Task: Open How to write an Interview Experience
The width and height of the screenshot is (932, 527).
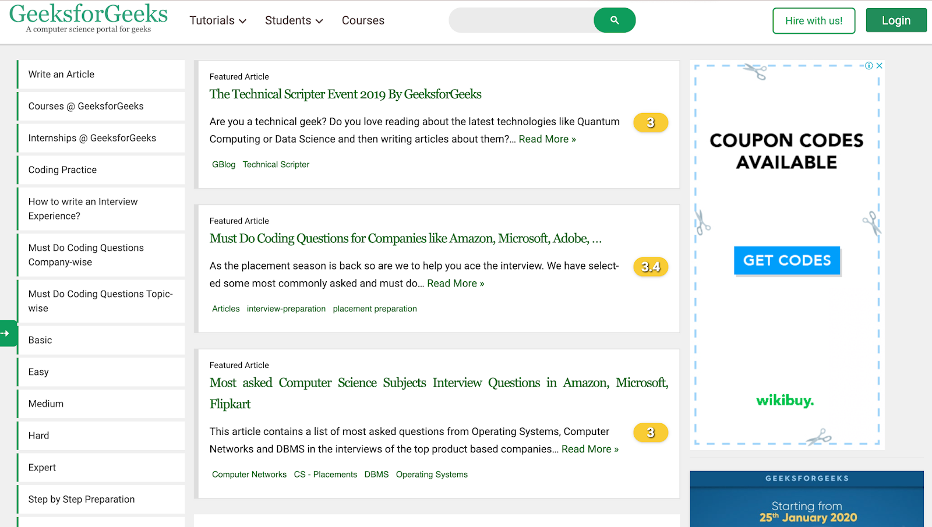Action: coord(101,209)
